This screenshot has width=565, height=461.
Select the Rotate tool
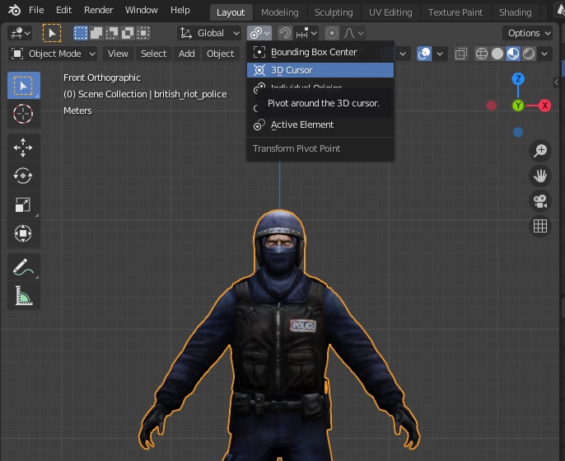(x=23, y=176)
